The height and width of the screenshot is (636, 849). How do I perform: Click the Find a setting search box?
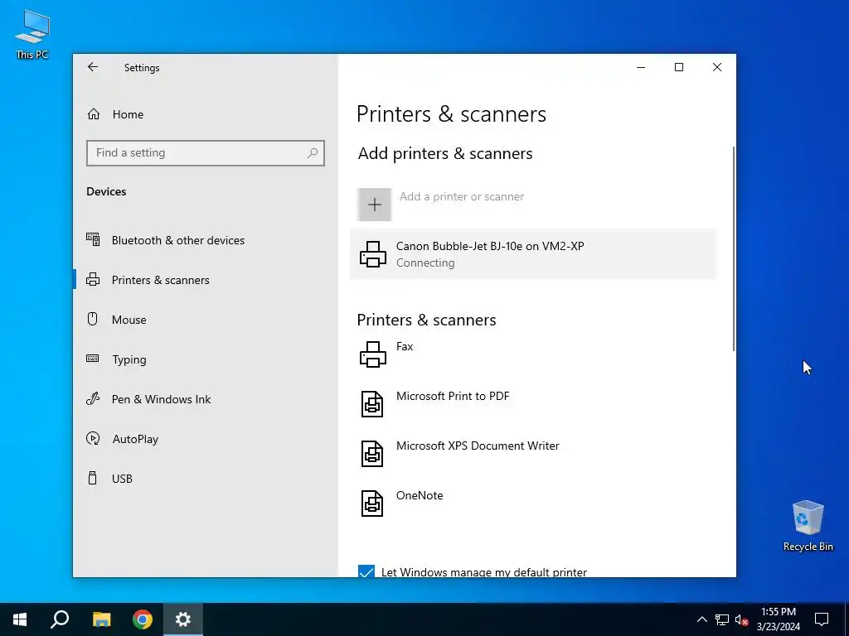pyautogui.click(x=206, y=153)
